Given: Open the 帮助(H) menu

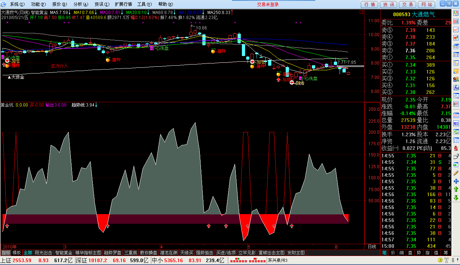Looking at the screenshot, I should pos(165,4).
